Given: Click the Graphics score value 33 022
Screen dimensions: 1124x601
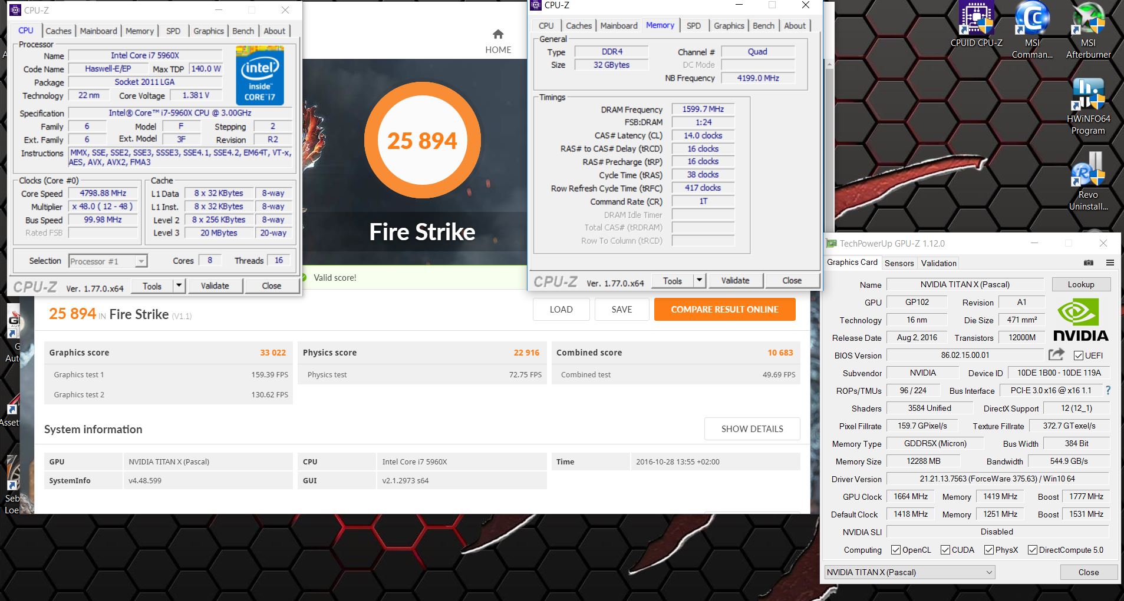Looking at the screenshot, I should click(x=273, y=353).
